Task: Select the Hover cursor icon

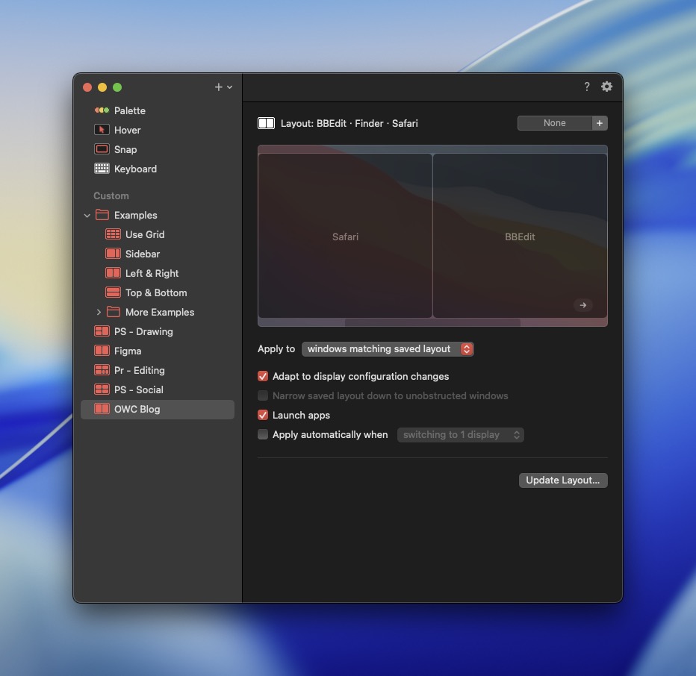Action: click(102, 130)
